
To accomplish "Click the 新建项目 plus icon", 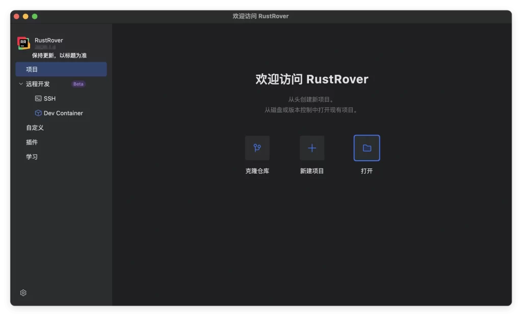I will point(312,148).
